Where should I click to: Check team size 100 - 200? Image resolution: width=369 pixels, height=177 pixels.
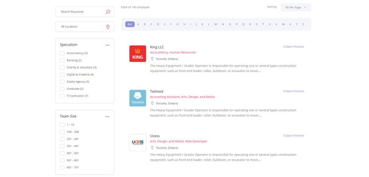[62, 132]
